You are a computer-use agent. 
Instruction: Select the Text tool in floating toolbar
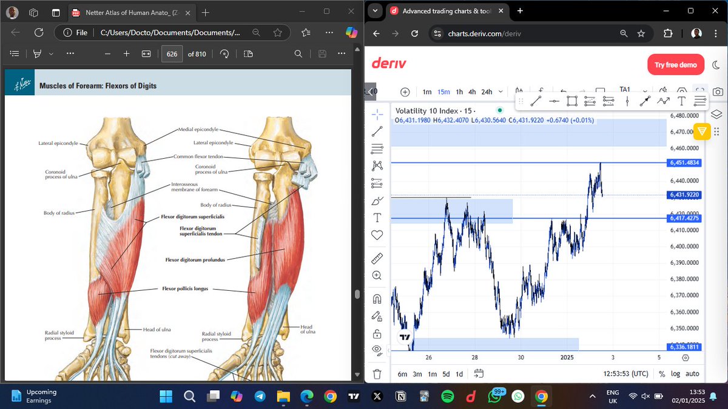point(681,101)
